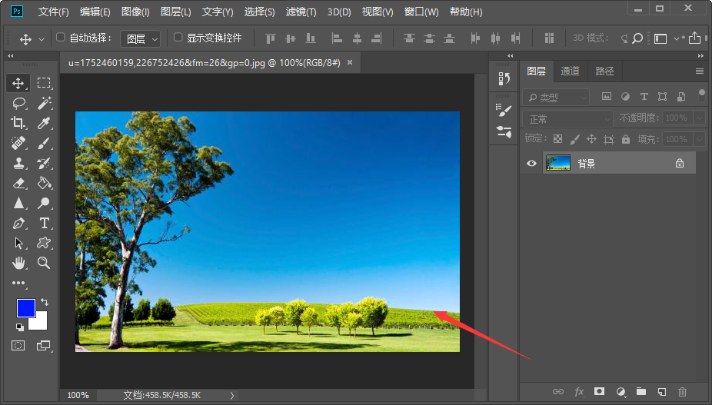
Task: Open the Layers panel menu
Action: pos(699,71)
